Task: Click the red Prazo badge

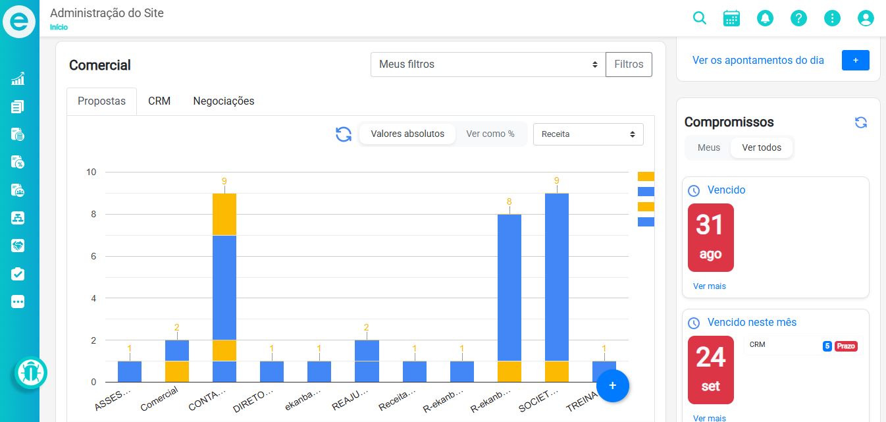Action: click(846, 346)
